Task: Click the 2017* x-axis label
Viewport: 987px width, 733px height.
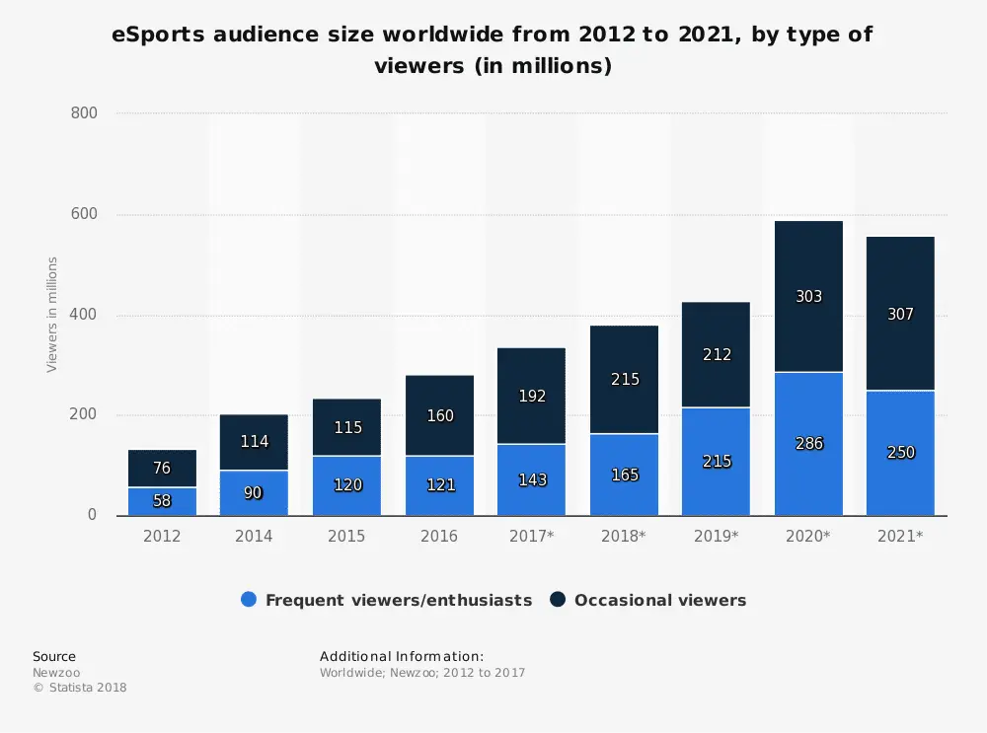Action: (531, 536)
